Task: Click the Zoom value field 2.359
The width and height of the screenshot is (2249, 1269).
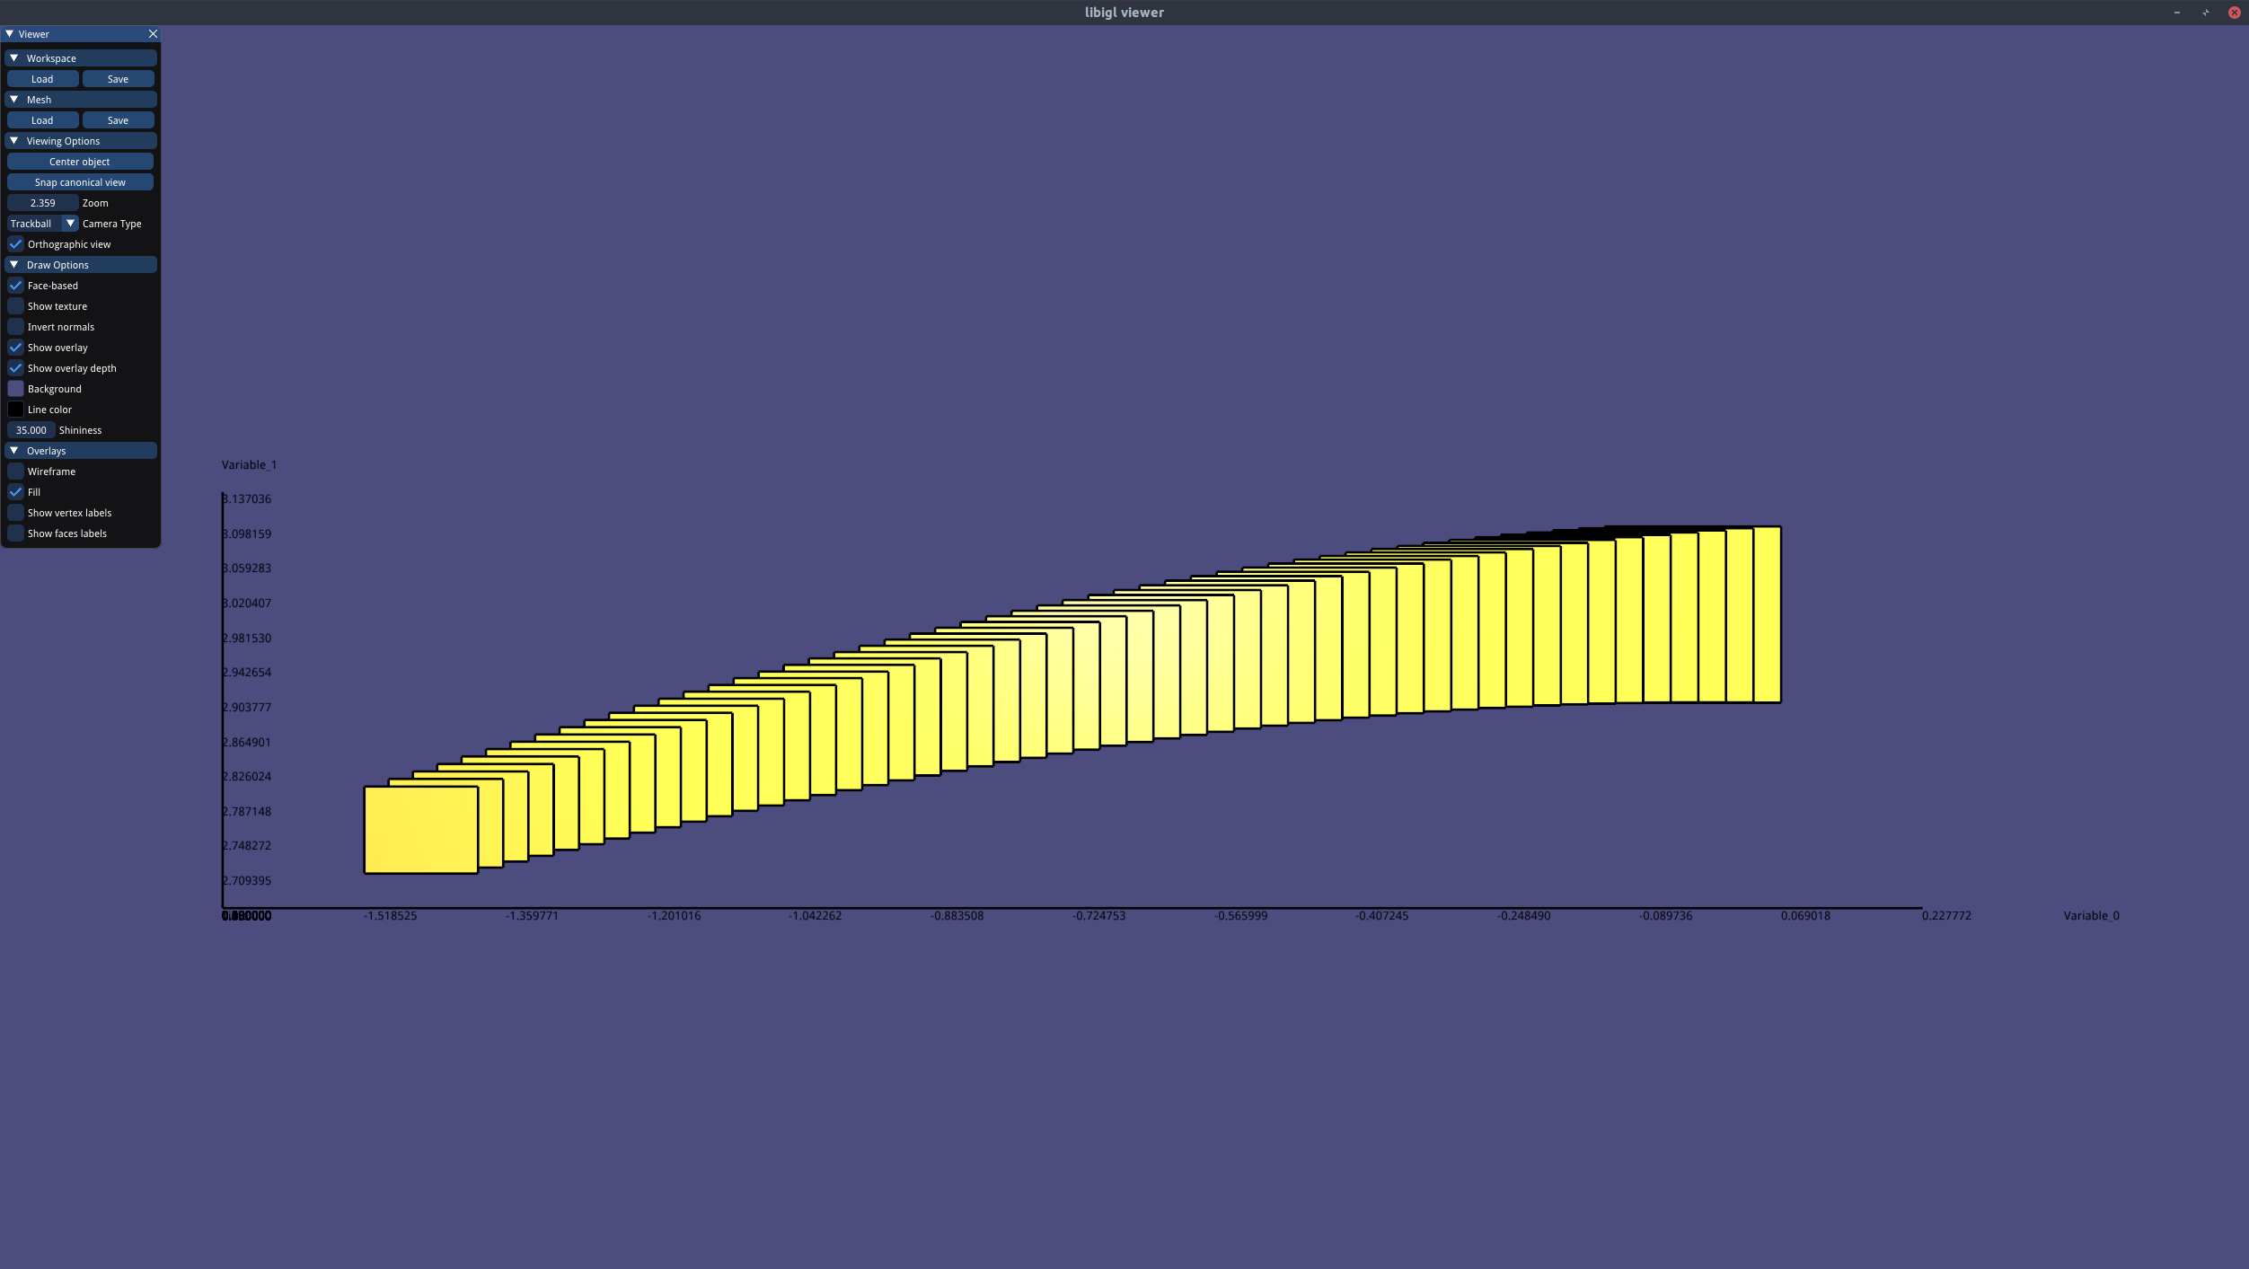Action: click(42, 203)
